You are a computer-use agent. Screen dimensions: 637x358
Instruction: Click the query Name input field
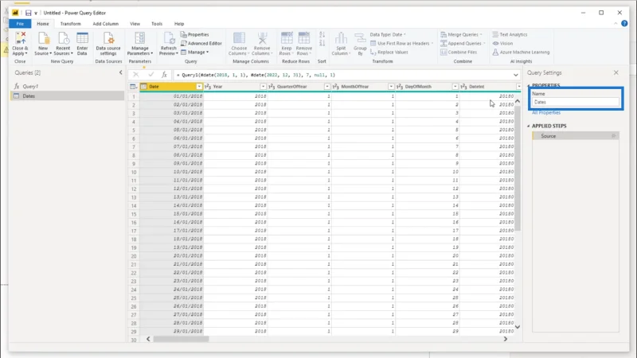576,103
